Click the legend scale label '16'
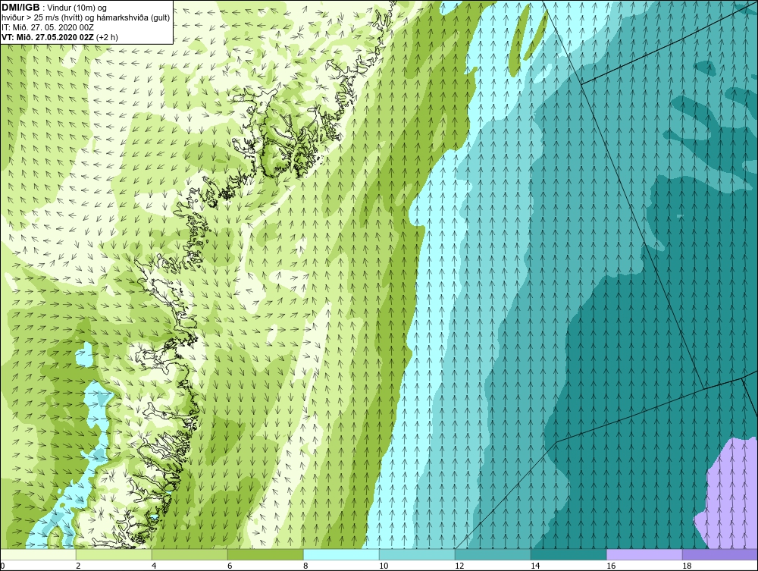 click(x=611, y=566)
